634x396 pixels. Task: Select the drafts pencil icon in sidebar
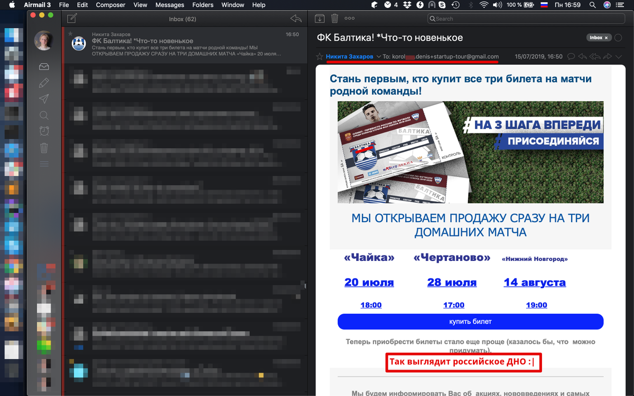pyautogui.click(x=44, y=83)
